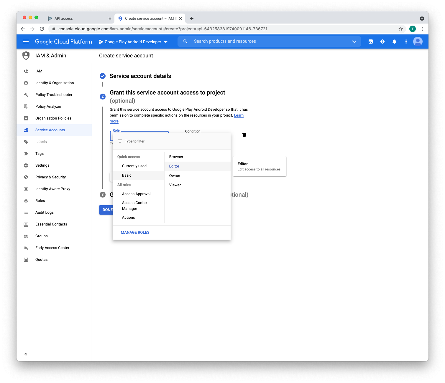Image resolution: width=445 pixels, height=383 pixels.
Task: Open the help question mark icon
Action: [382, 42]
